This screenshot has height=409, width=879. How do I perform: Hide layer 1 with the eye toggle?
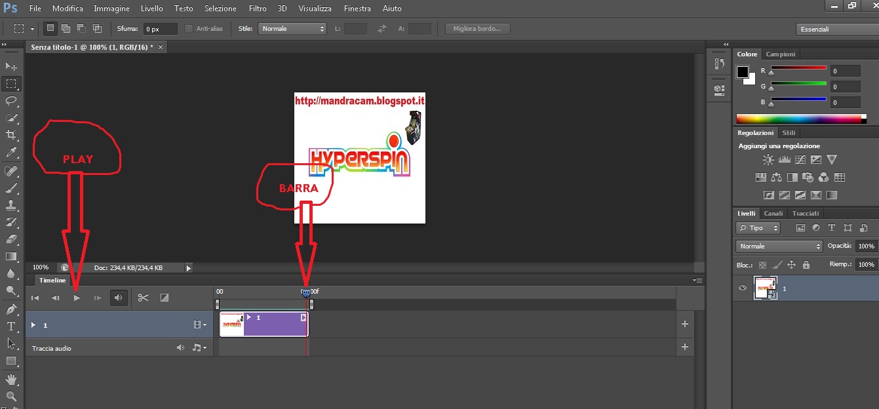tap(743, 288)
